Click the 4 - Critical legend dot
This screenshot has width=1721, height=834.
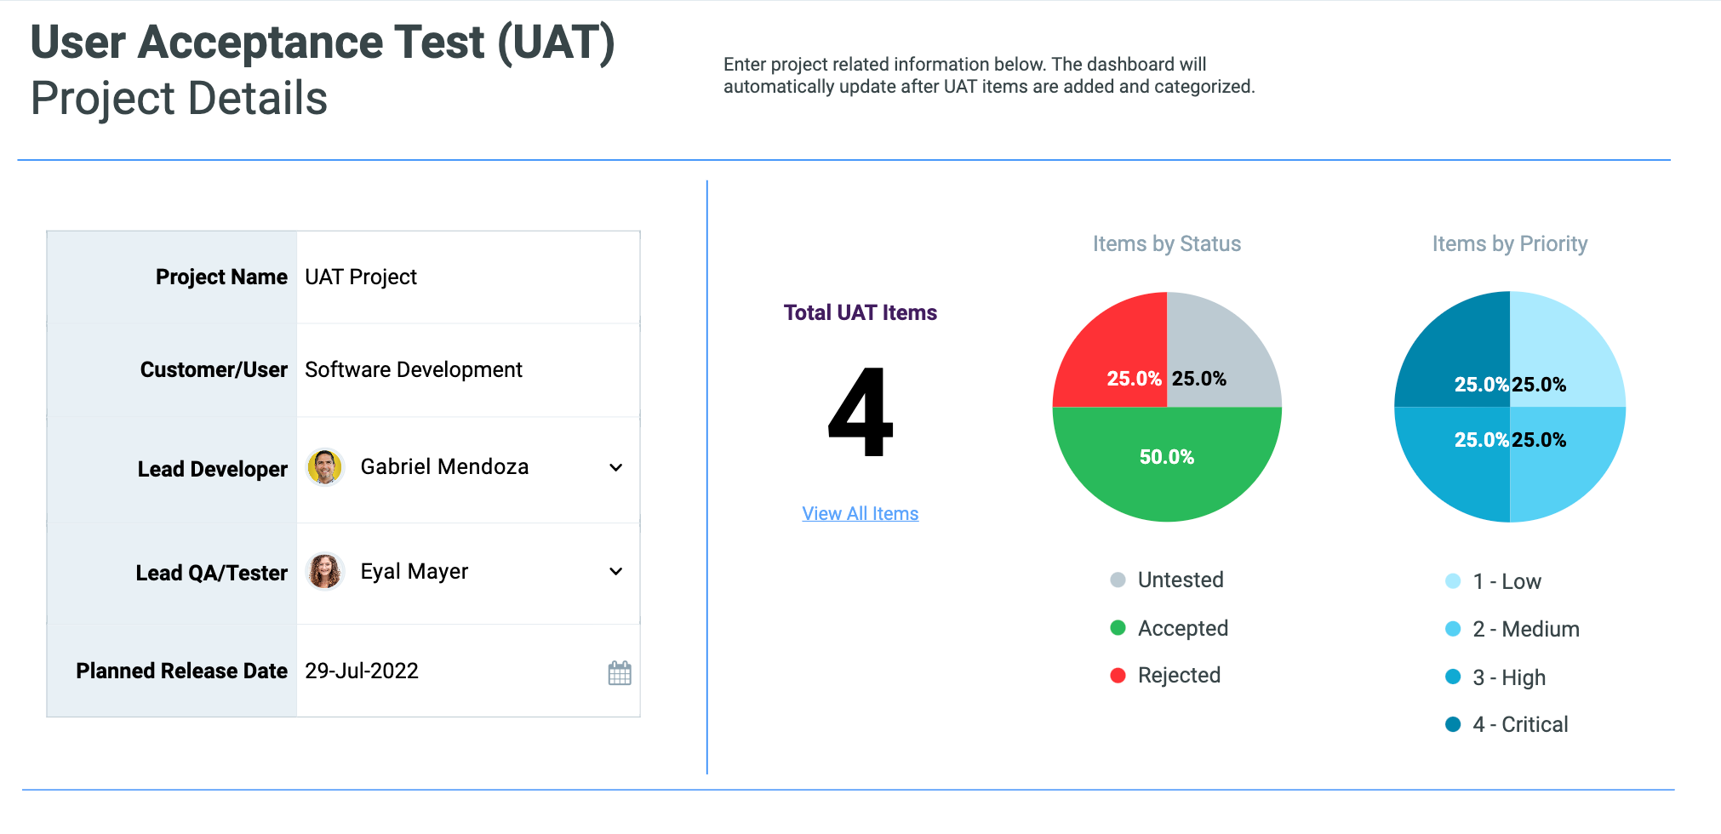click(x=1453, y=724)
